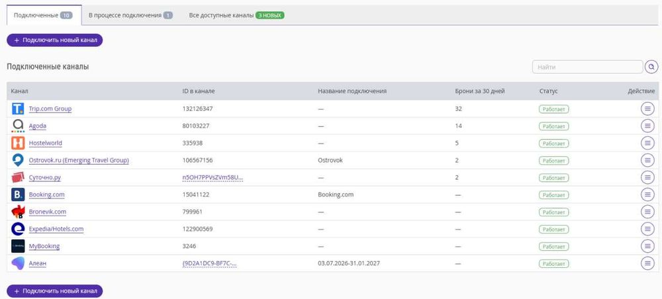Open action menu for Суточно.ру row
This screenshot has height=299, width=662.
tap(647, 177)
